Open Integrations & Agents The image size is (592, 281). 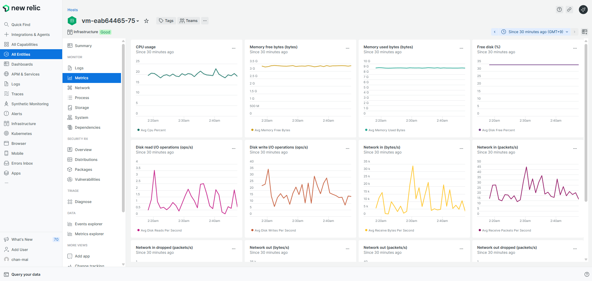pyautogui.click(x=31, y=34)
